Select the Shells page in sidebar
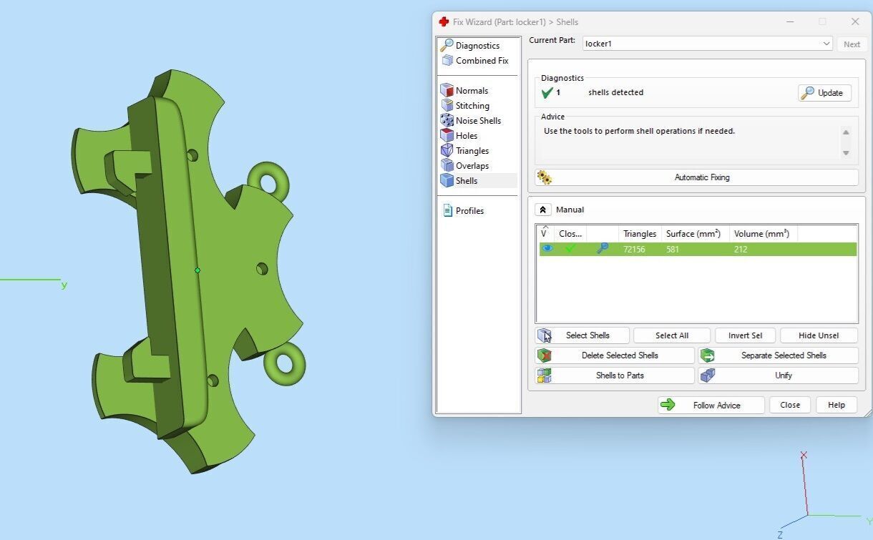 pyautogui.click(x=467, y=181)
